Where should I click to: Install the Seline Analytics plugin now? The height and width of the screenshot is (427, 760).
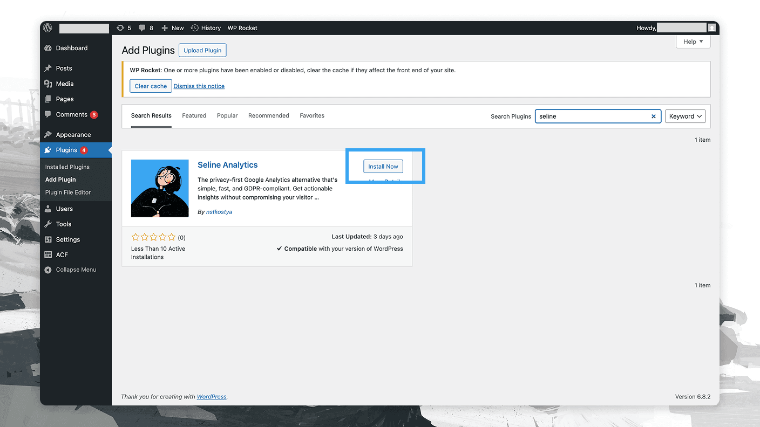point(383,167)
